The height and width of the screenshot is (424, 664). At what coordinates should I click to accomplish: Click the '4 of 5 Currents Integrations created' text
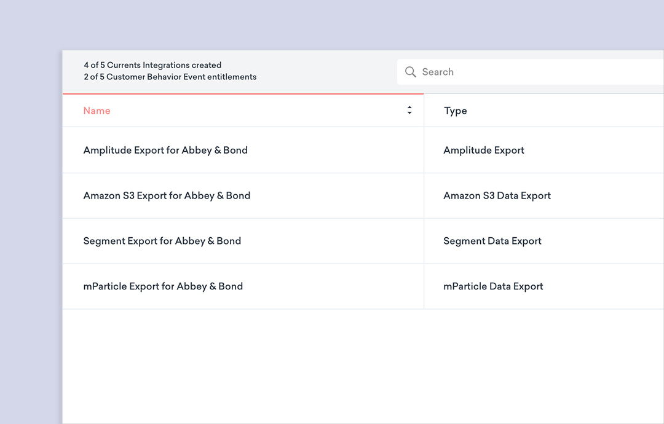(152, 65)
